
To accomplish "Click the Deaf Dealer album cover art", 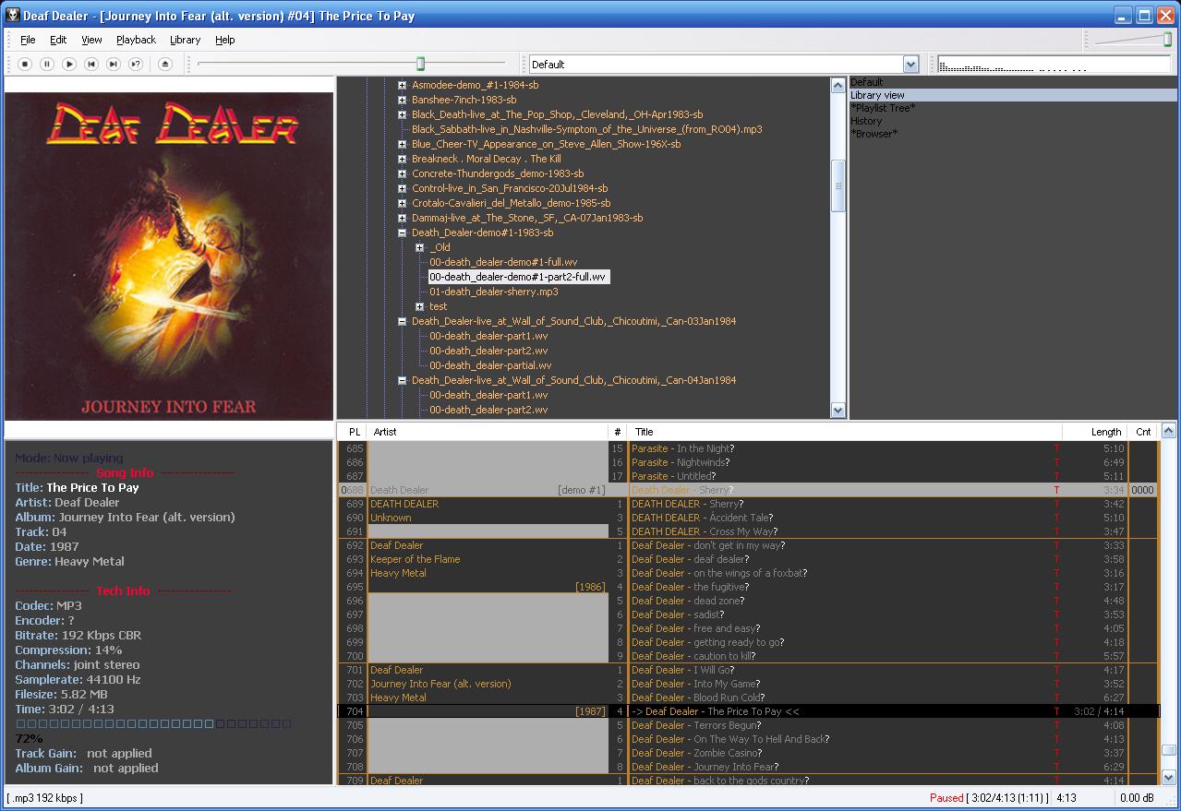I will [x=169, y=256].
